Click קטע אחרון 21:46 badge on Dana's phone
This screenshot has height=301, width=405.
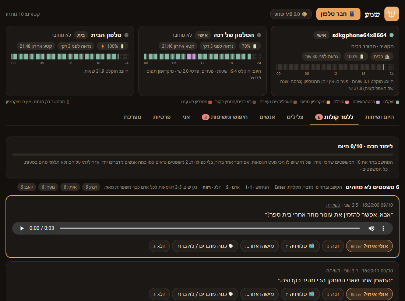click(x=178, y=46)
